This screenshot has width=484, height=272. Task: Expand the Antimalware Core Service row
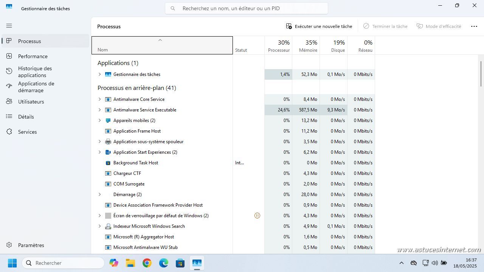tap(100, 99)
